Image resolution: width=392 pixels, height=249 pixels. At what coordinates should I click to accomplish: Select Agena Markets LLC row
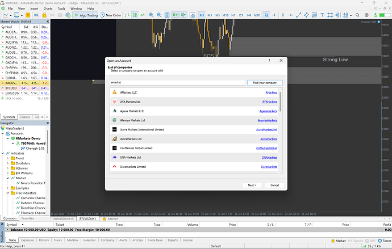pyautogui.click(x=194, y=111)
